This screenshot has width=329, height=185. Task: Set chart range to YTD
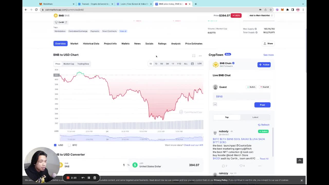tap(179, 64)
